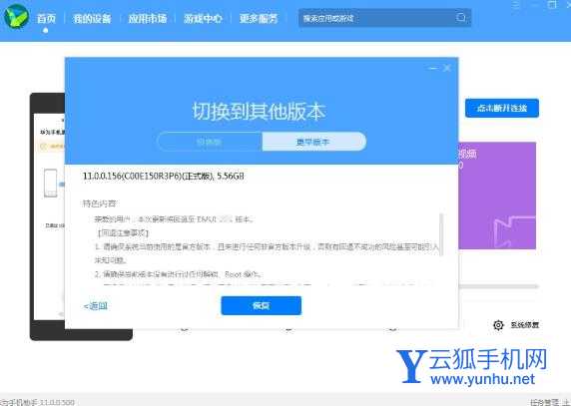Click the HiSuite bird logo
This screenshot has height=406, width=571.
coord(16,17)
